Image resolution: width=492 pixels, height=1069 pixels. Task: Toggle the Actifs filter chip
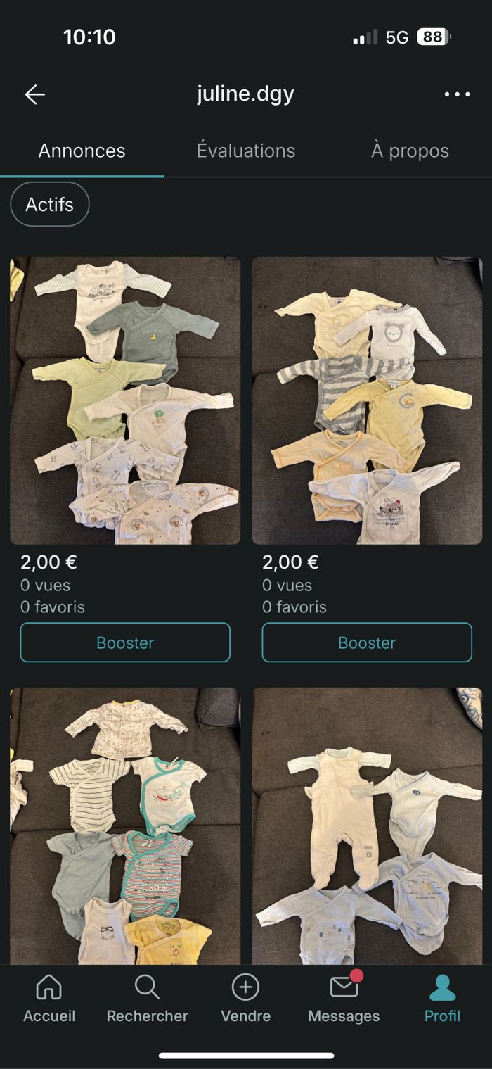click(50, 205)
